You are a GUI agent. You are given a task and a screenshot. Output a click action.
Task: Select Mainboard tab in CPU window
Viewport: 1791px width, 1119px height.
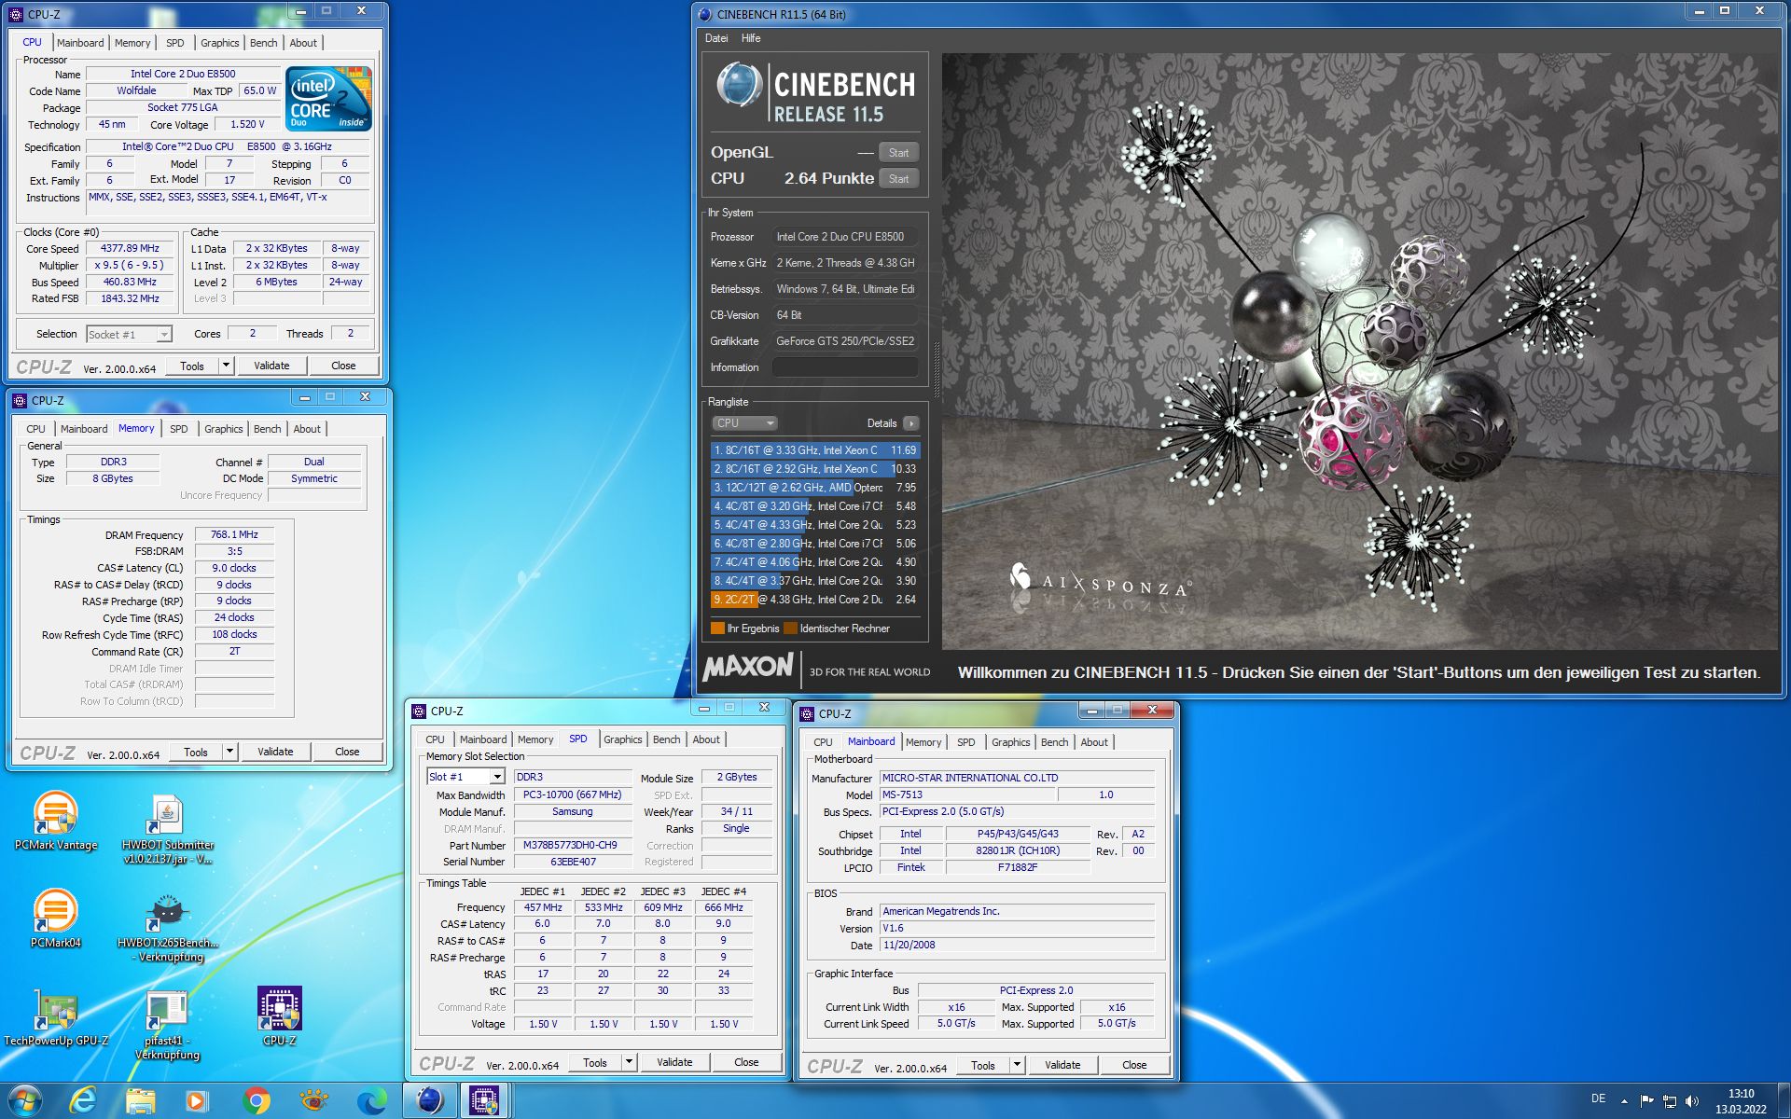coord(80,43)
